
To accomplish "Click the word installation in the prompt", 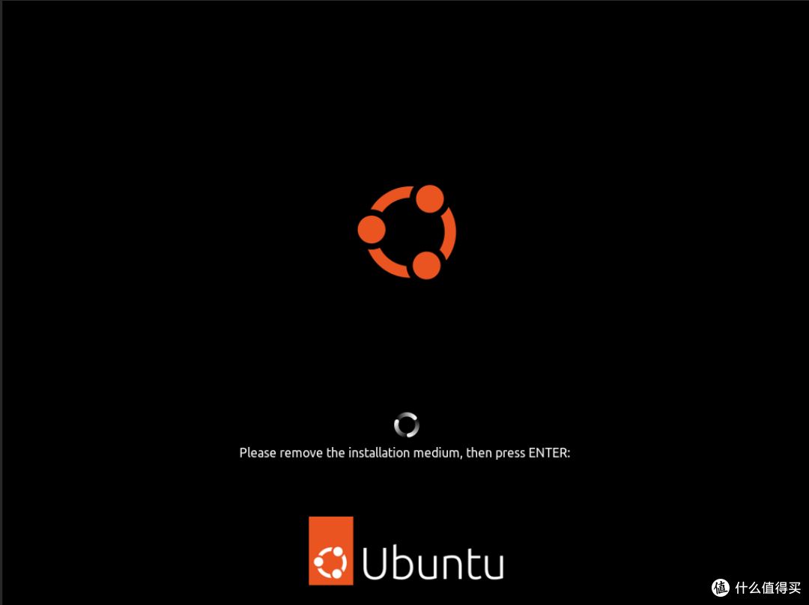I will coord(379,453).
